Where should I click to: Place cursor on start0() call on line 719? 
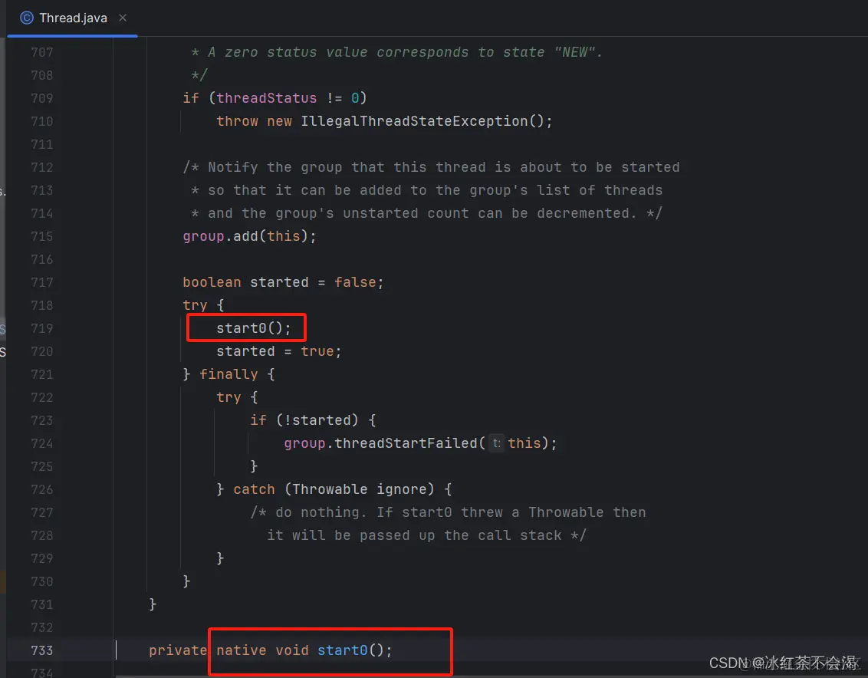click(254, 328)
